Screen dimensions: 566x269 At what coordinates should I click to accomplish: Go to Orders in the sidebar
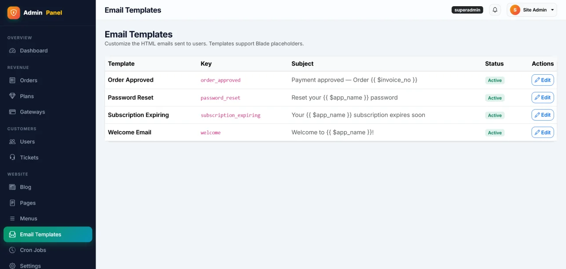point(48,80)
